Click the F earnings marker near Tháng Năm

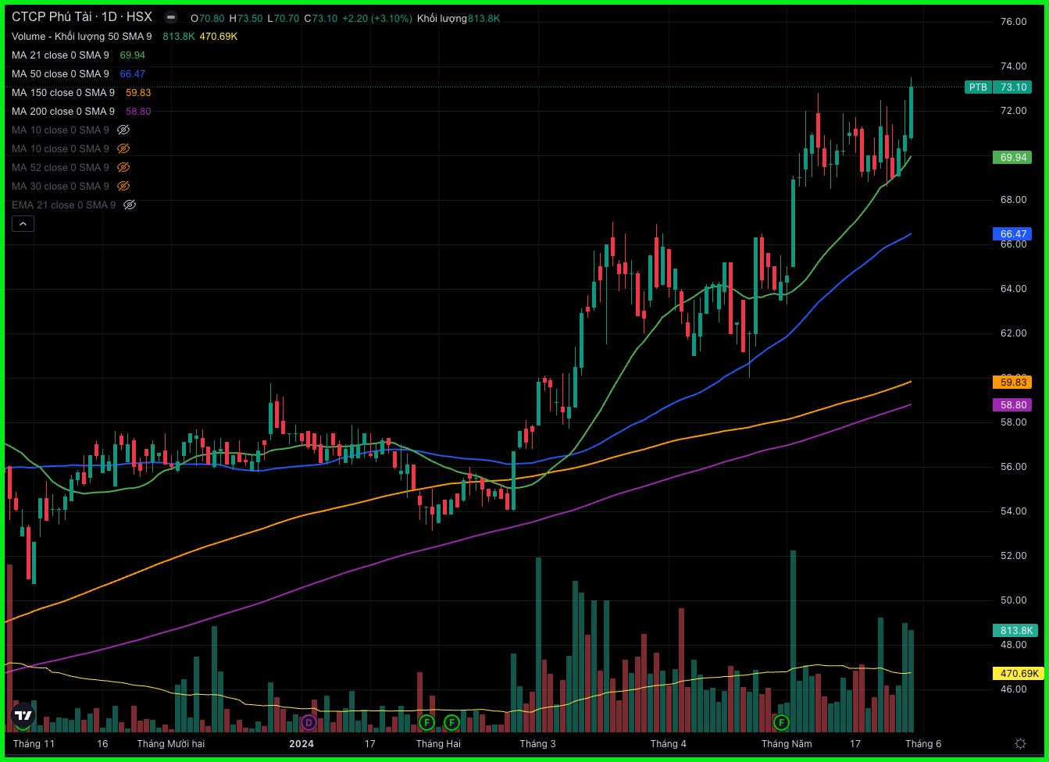pyautogui.click(x=780, y=722)
